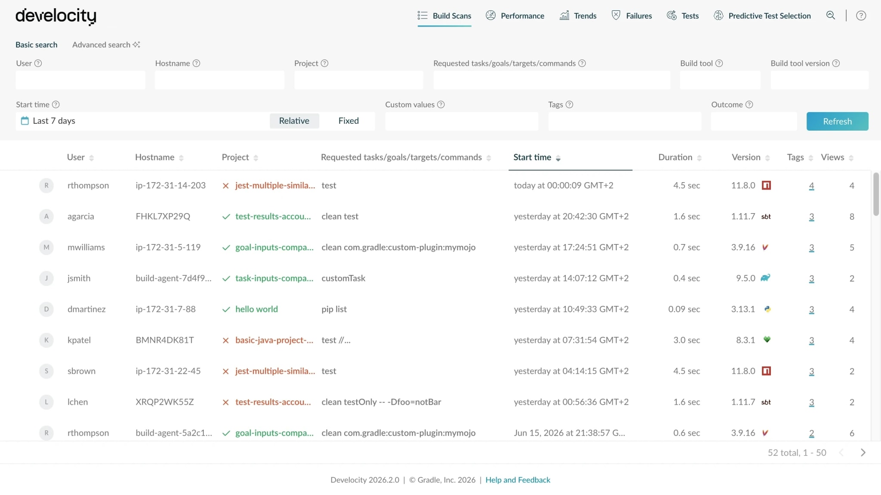The height and width of the screenshot is (495, 881).
Task: Switch to Advanced search
Action: pyautogui.click(x=106, y=45)
